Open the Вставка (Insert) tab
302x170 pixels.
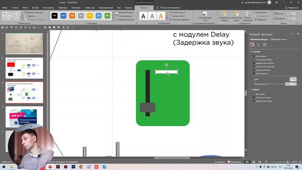click(35, 8)
